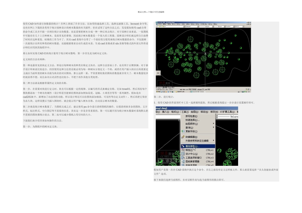Toggle the DYN status bar button
The height and width of the screenshot is (213, 302).
tap(203, 89)
